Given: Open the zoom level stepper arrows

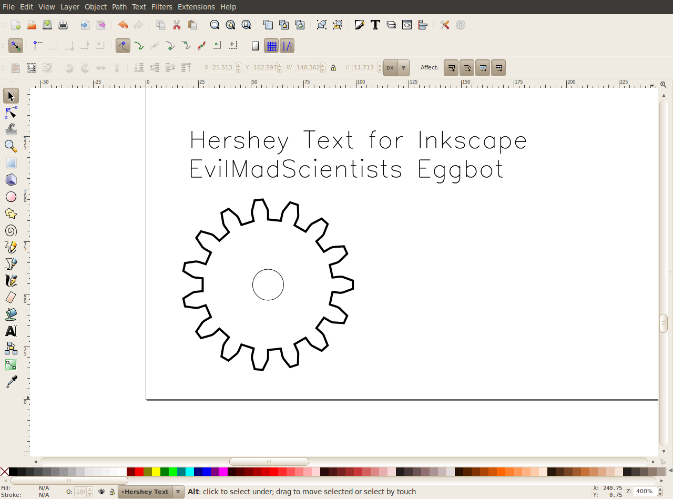Looking at the screenshot, I should pyautogui.click(x=659, y=492).
